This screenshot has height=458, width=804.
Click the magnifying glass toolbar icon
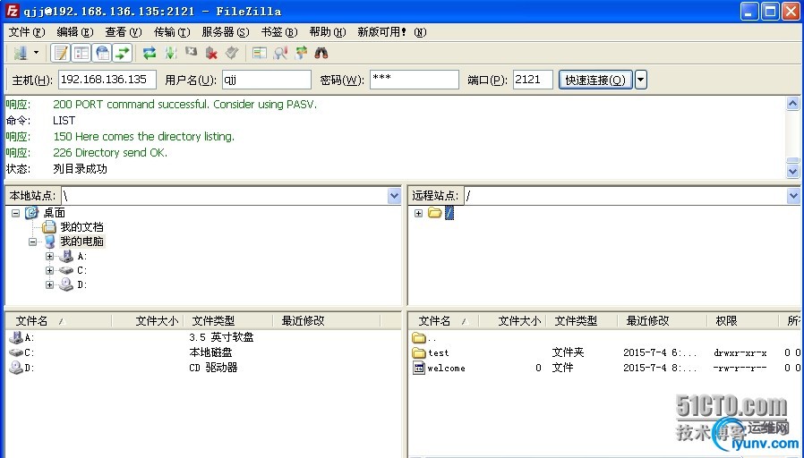(280, 53)
